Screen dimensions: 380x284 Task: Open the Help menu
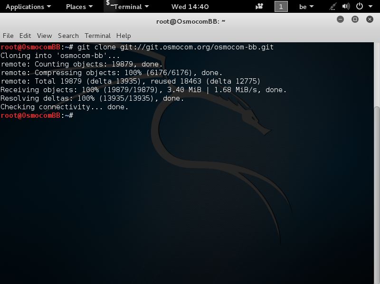pos(123,36)
